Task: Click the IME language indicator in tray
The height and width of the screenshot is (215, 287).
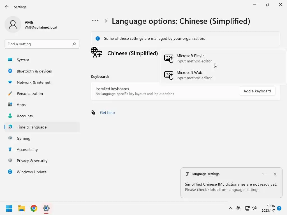Action: pos(238,208)
